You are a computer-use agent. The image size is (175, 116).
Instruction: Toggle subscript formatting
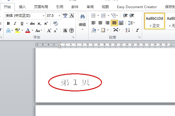click(x=39, y=24)
